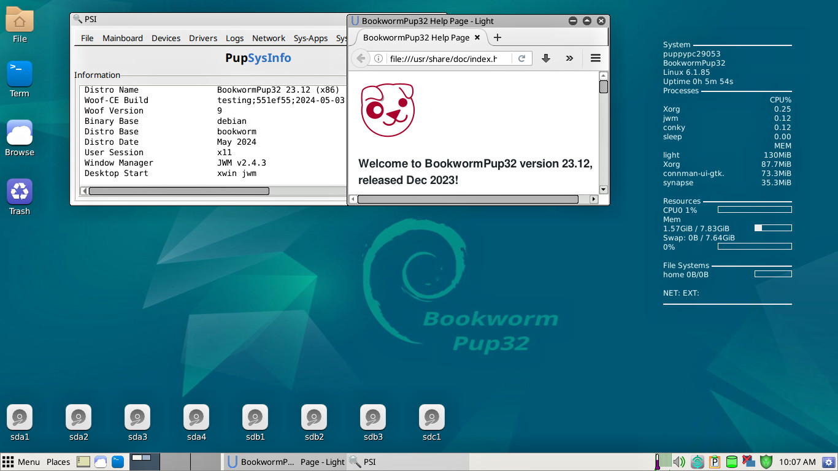The image size is (838, 471).
Task: Click the reload button in address bar
Action: 522,58
